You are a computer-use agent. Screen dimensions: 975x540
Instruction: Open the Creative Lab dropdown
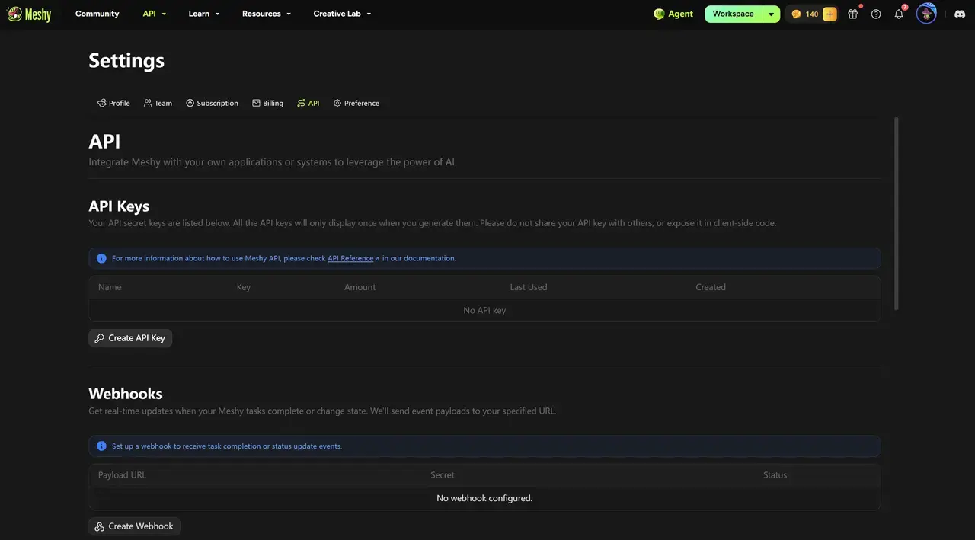[x=343, y=14]
